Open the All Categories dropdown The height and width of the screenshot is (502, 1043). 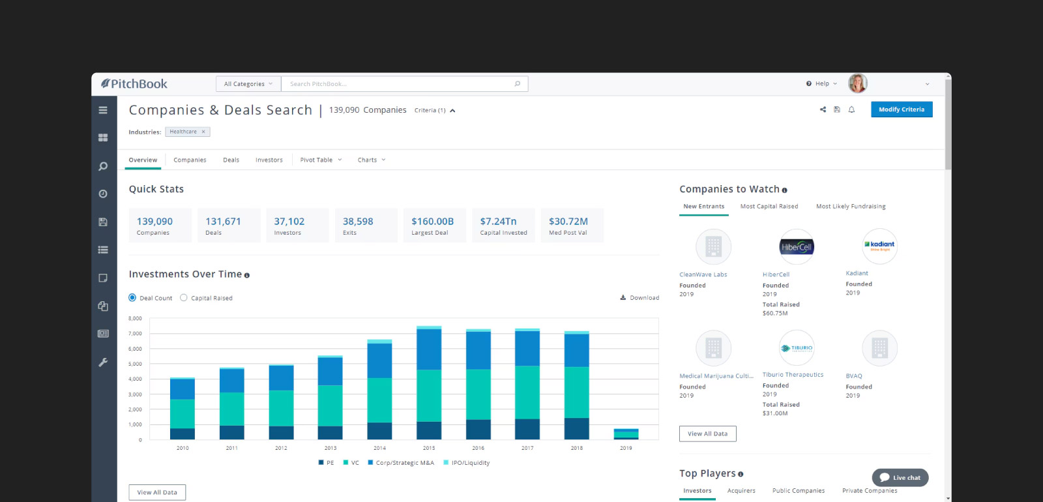pyautogui.click(x=248, y=84)
